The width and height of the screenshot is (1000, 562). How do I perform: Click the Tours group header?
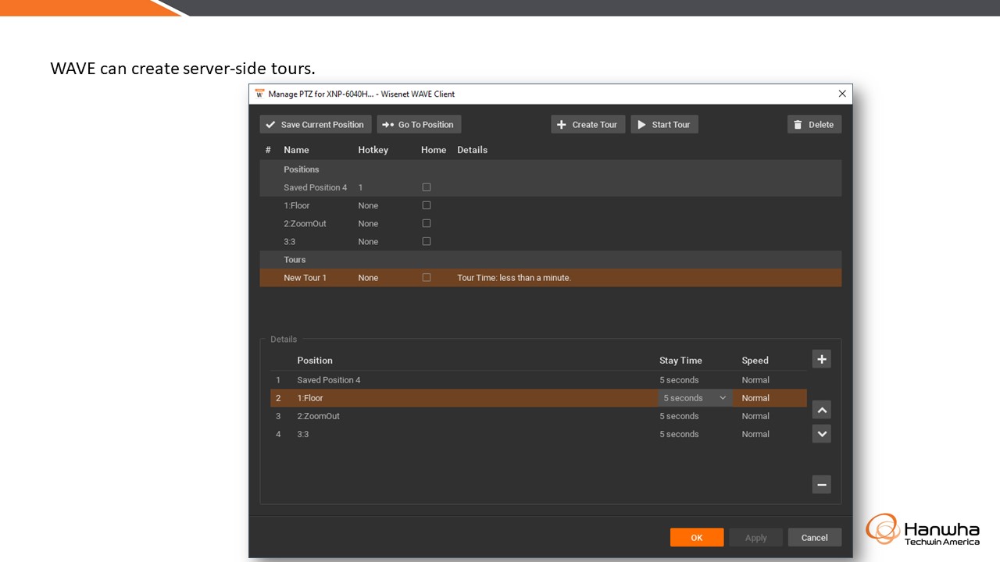tap(551, 260)
